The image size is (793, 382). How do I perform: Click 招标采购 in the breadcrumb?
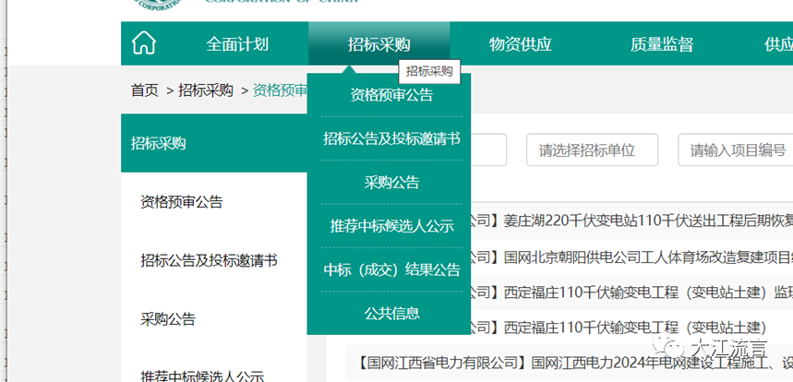coord(205,90)
